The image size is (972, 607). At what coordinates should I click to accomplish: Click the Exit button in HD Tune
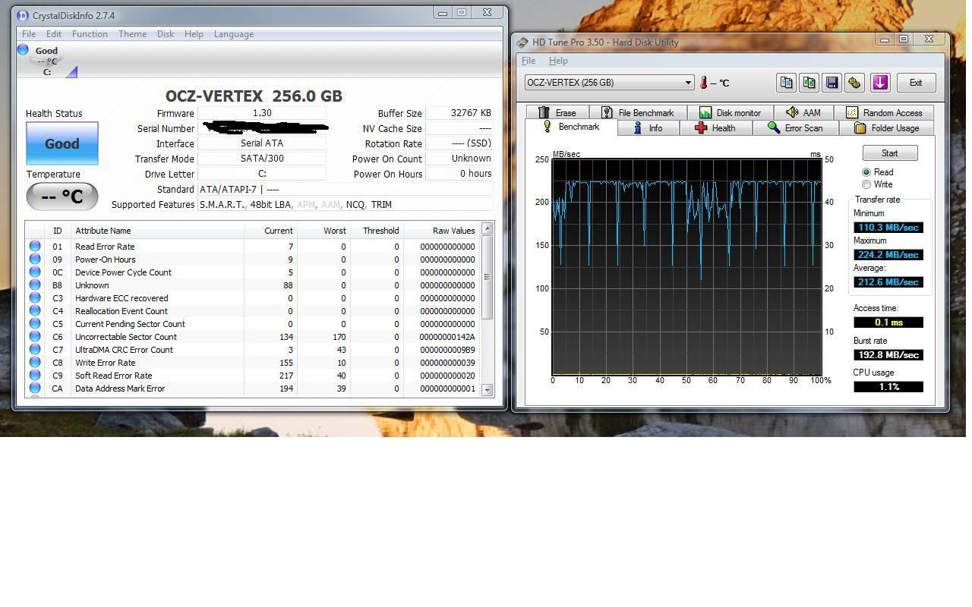click(x=916, y=83)
